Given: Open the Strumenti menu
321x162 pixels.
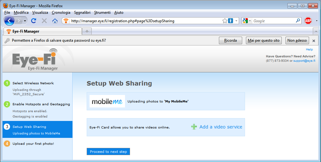Looking at the screenshot, I should coord(102,13).
